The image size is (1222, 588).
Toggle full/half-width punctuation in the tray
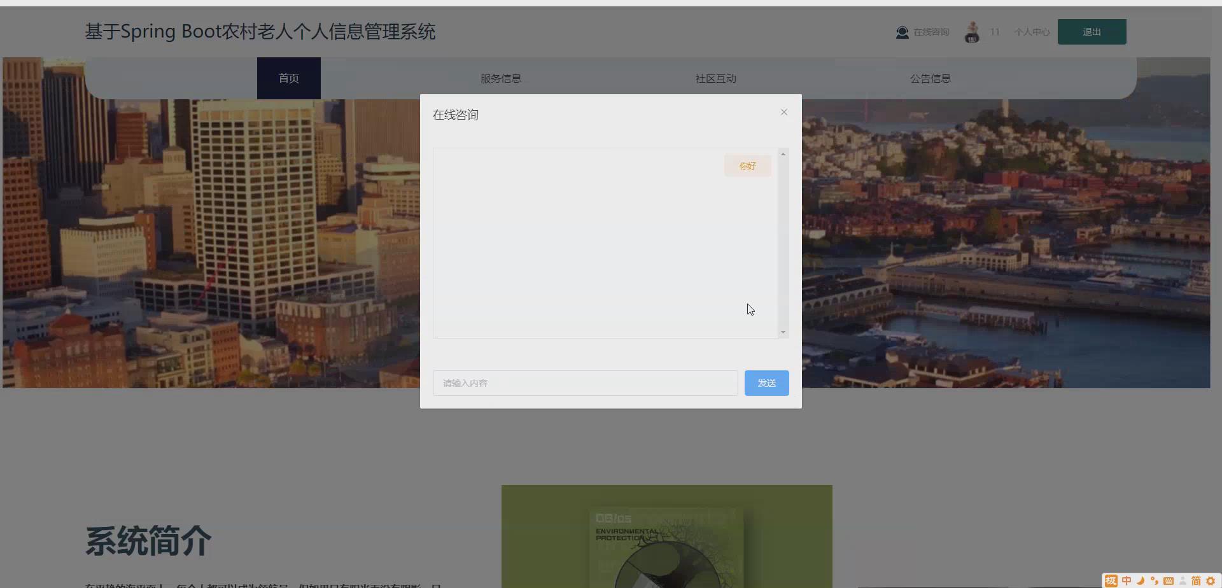click(1155, 580)
